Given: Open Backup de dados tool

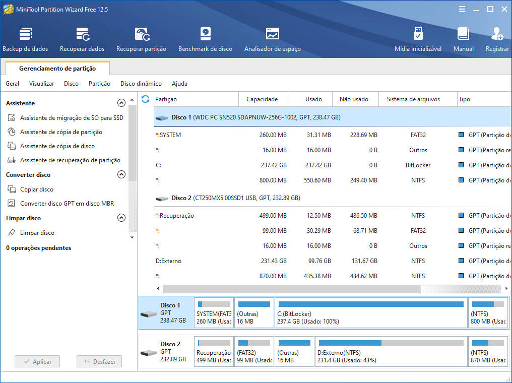Looking at the screenshot, I should pyautogui.click(x=25, y=40).
